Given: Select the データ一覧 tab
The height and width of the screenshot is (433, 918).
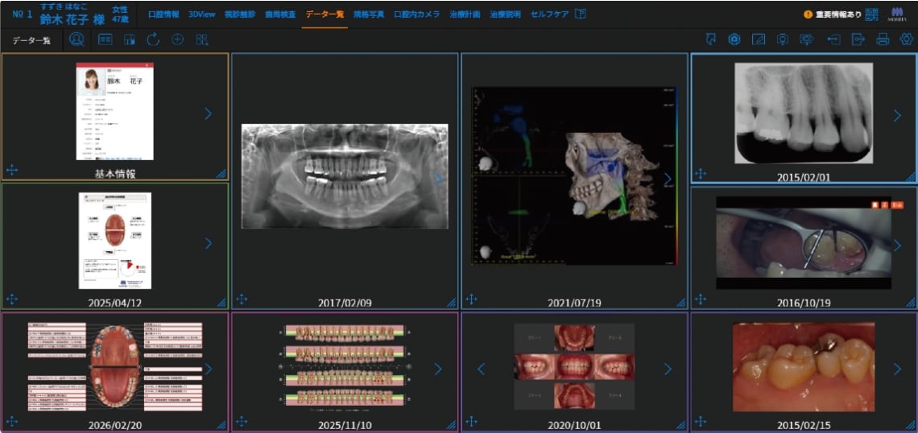Looking at the screenshot, I should click(325, 14).
